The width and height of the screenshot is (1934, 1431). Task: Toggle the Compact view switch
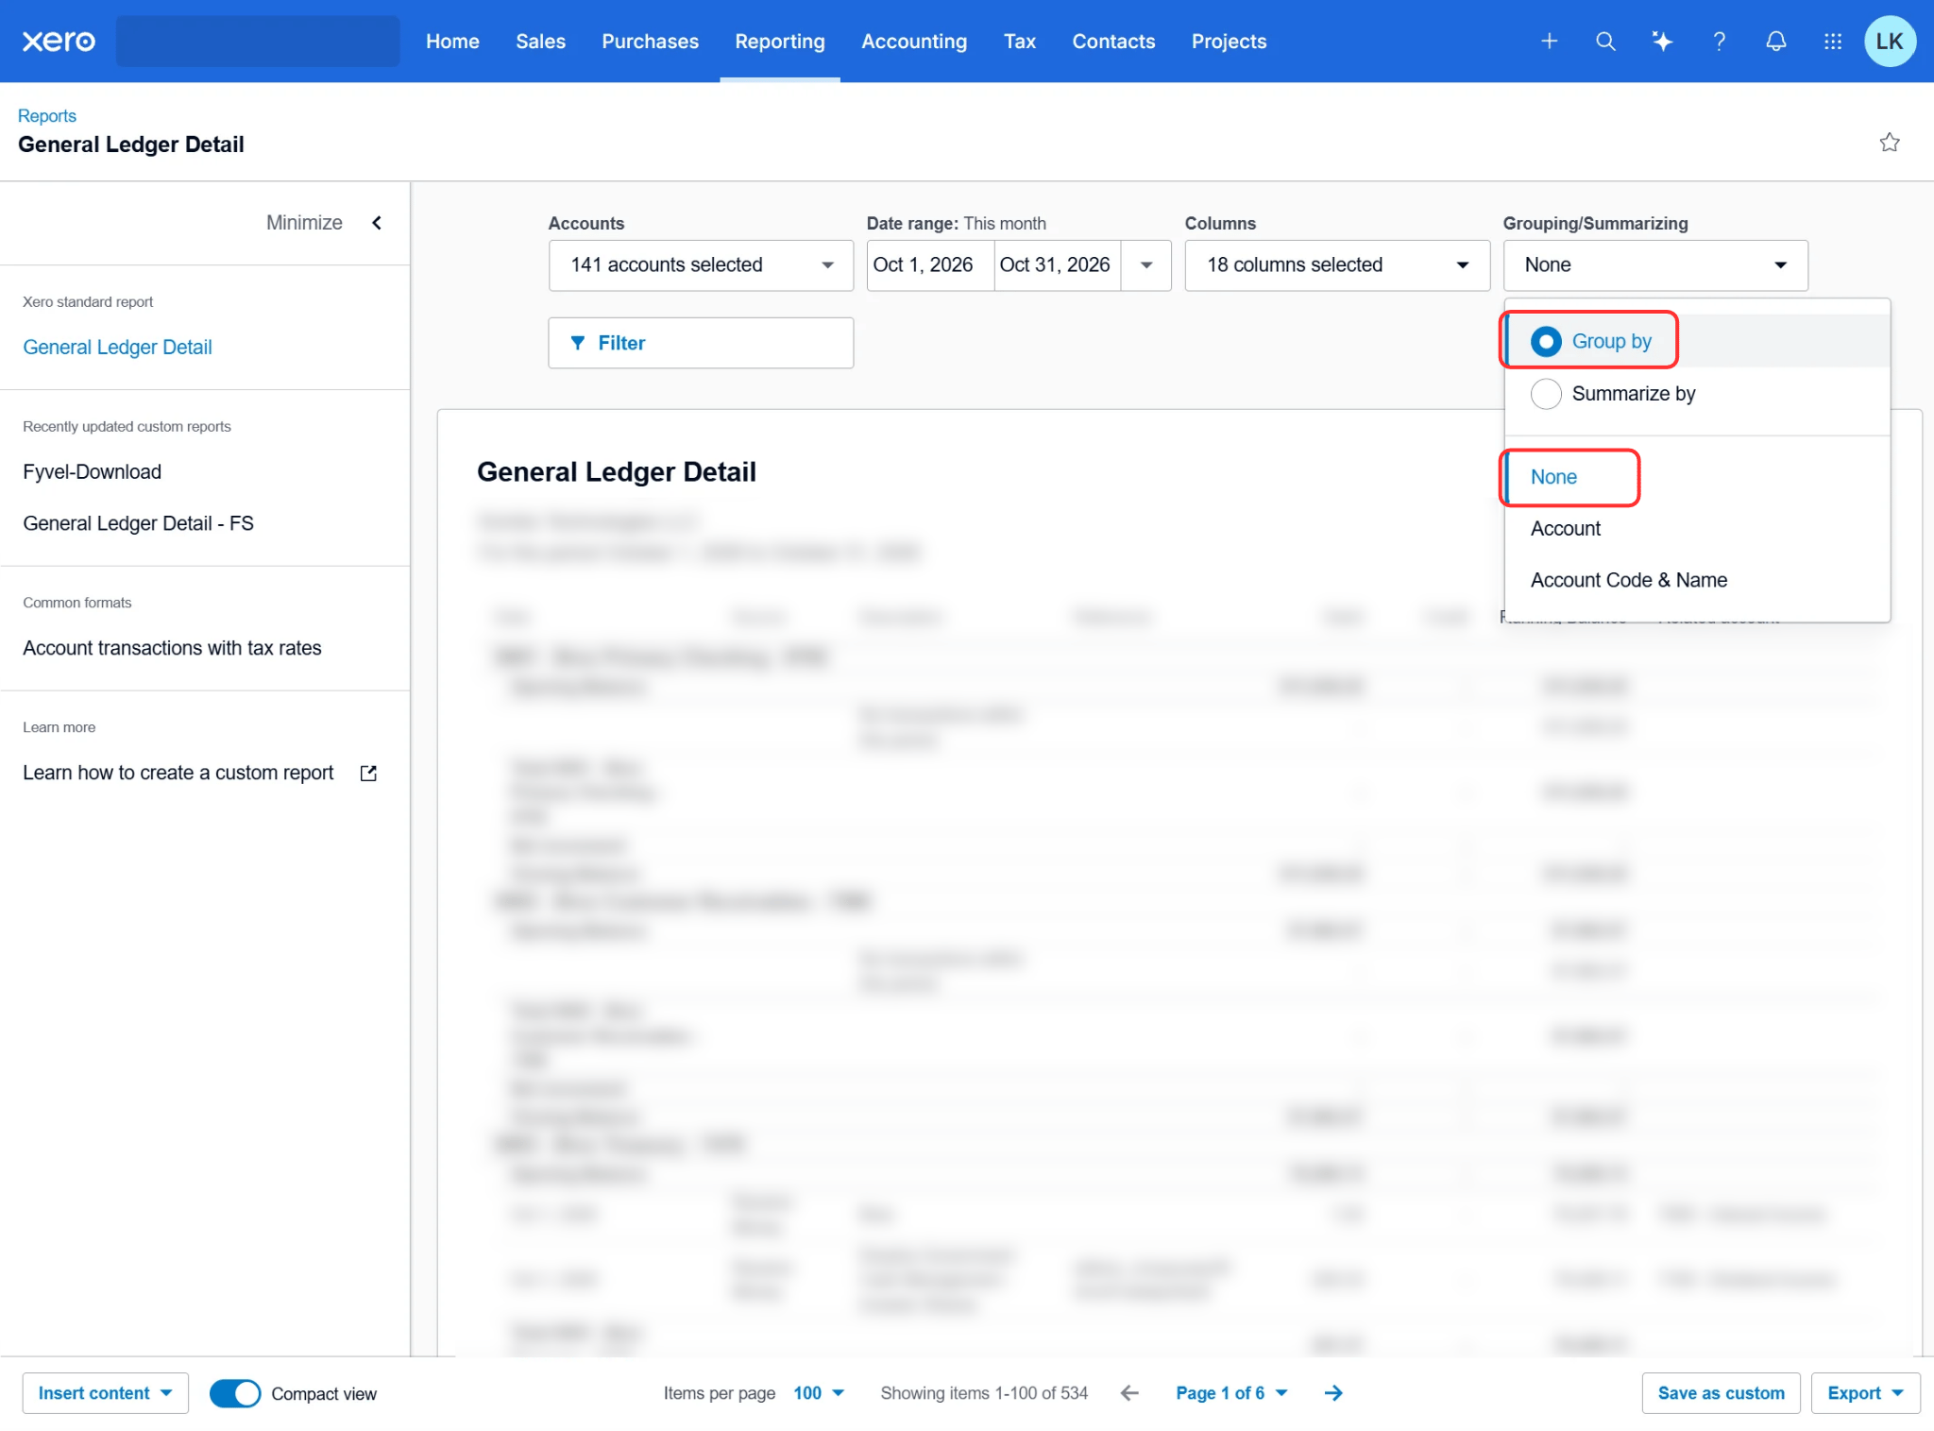click(x=234, y=1393)
